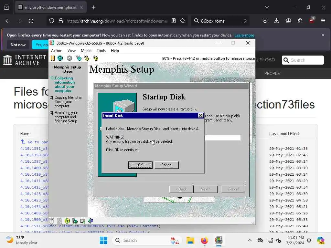The image size is (331, 248).
Task: Open the Help menu in 86Box
Action: point(115,51)
